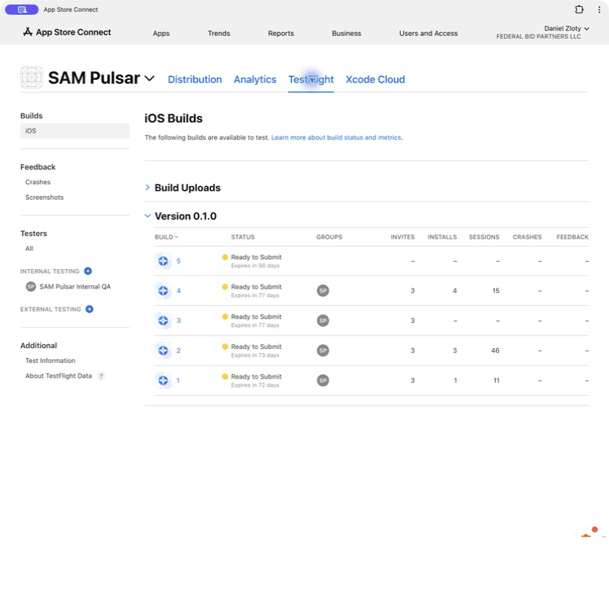
Task: Switch to the Distribution tab
Action: pos(195,79)
